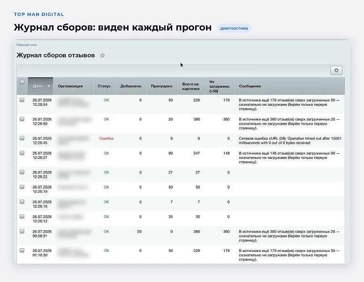Select checkbox of the Ошибка row 12:26:45
364x282 pixels.
point(22,138)
